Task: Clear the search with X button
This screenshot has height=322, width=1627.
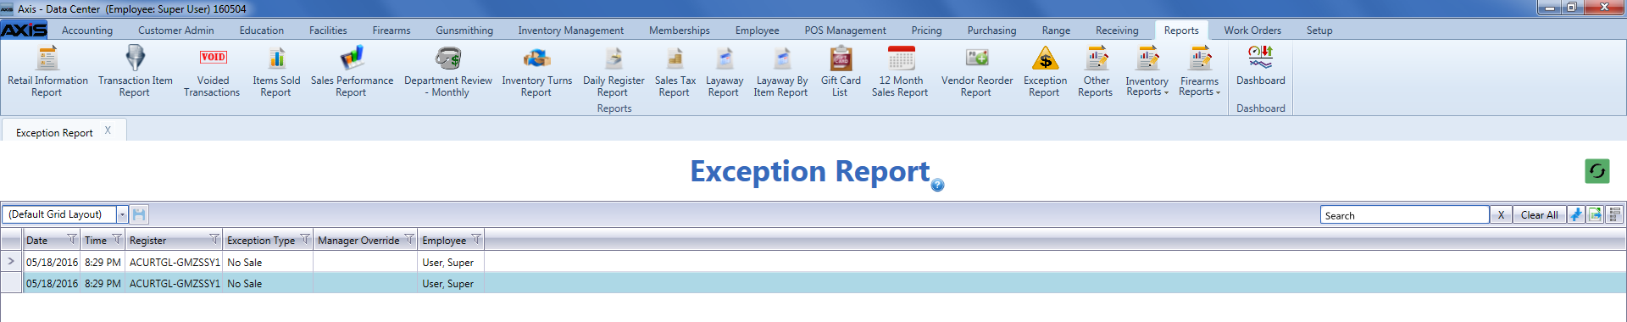Action: [1501, 215]
